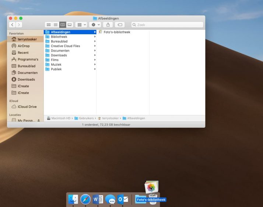Open AirDrop in the sidebar
Viewport: 263px width, 207px height.
coord(24,46)
